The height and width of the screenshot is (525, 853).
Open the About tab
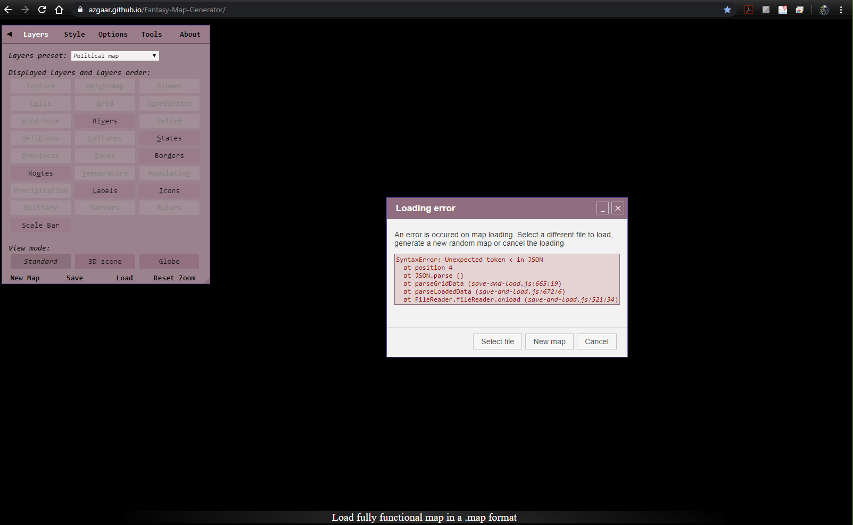190,34
